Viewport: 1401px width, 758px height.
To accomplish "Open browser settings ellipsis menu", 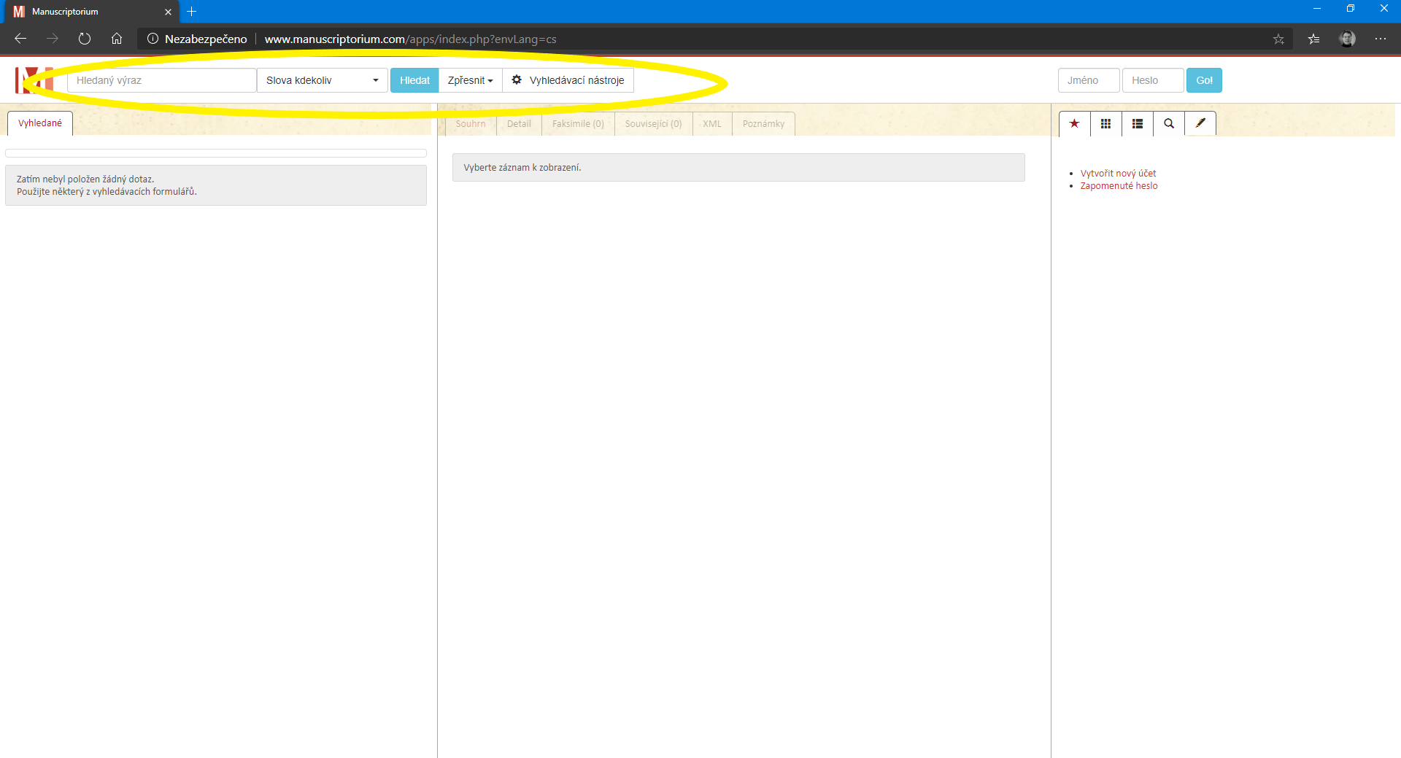I will (x=1380, y=39).
